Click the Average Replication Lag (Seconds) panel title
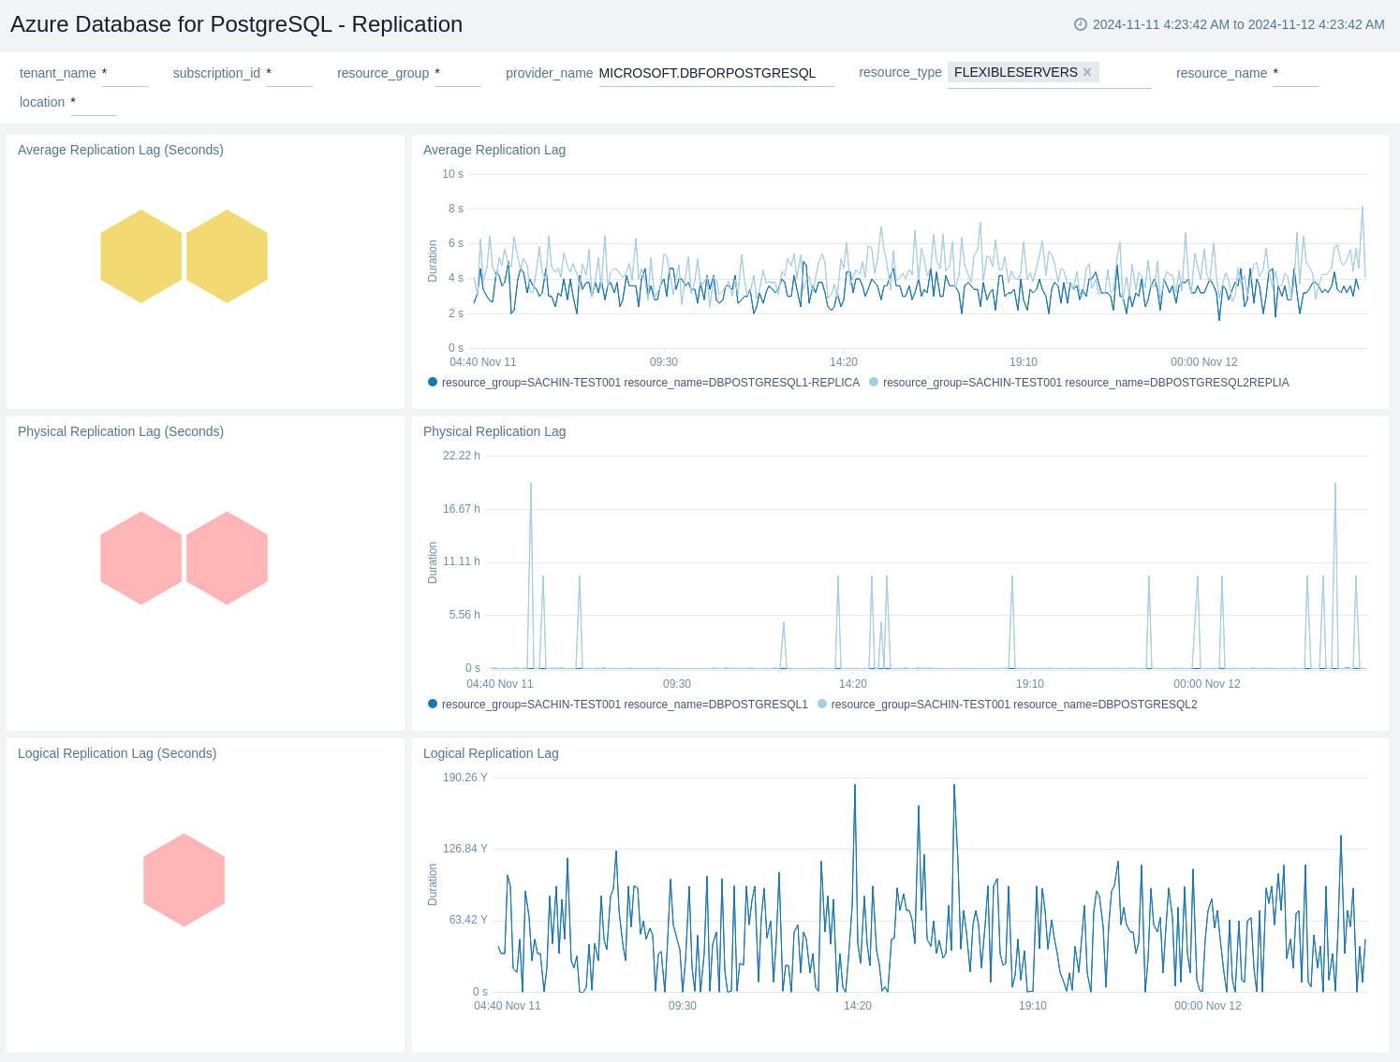This screenshot has width=1400, height=1062. point(121,150)
